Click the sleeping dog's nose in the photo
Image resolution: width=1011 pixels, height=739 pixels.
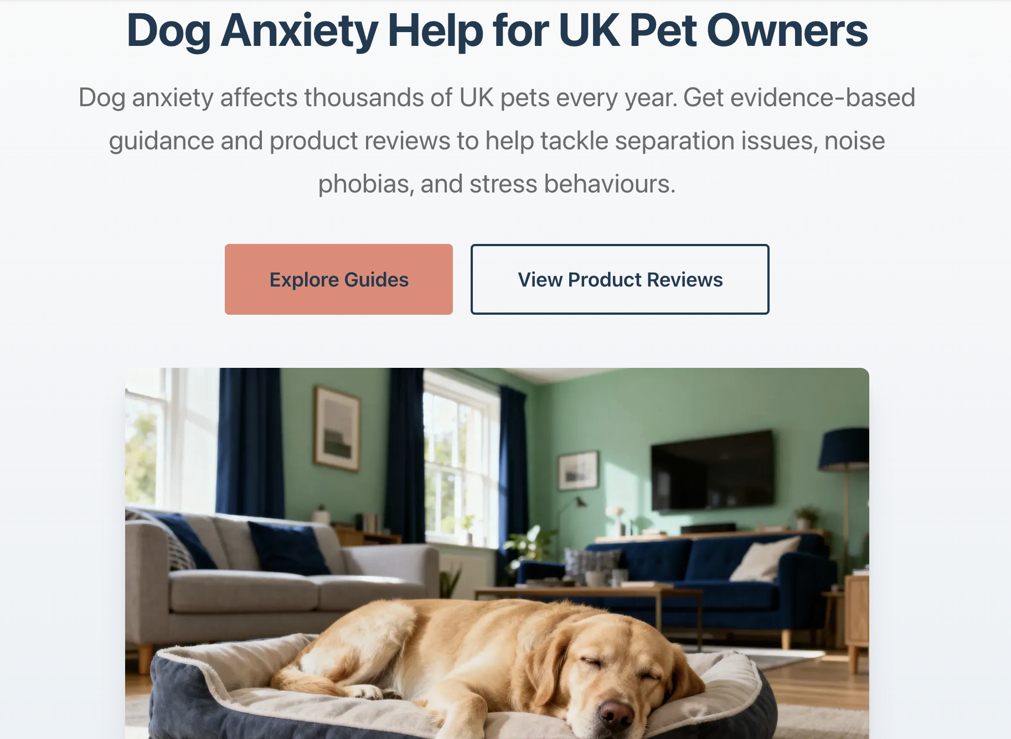[615, 714]
